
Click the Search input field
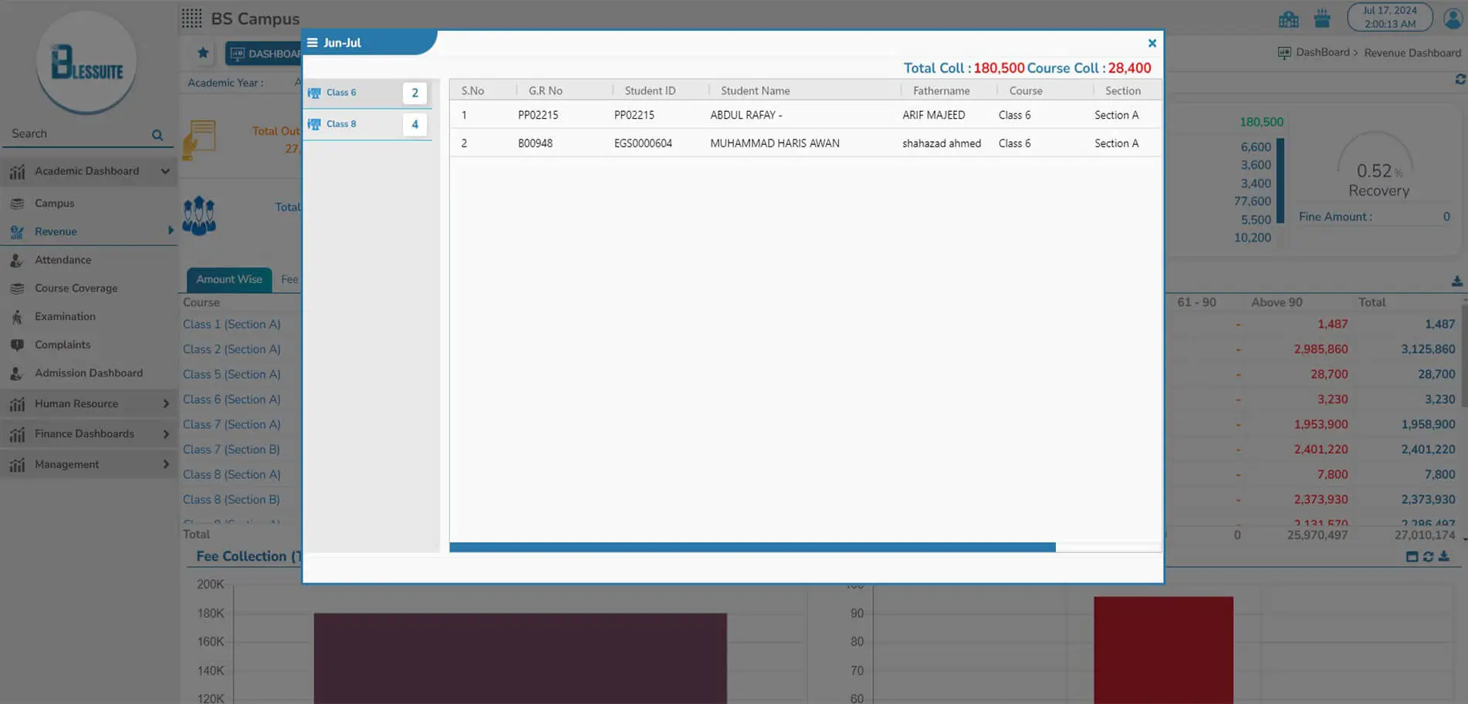click(77, 134)
